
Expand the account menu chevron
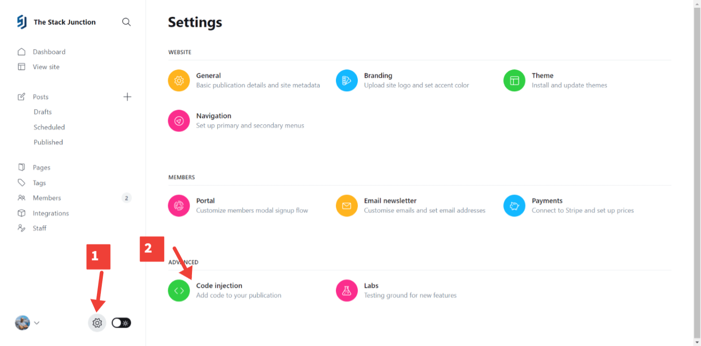36,322
